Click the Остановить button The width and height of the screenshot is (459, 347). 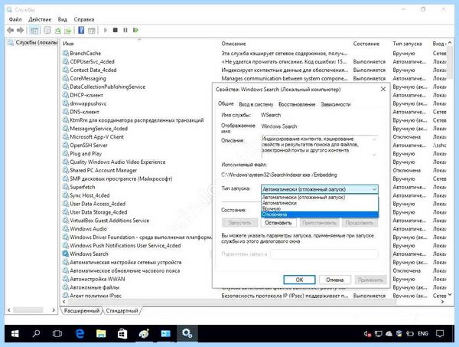(x=278, y=223)
